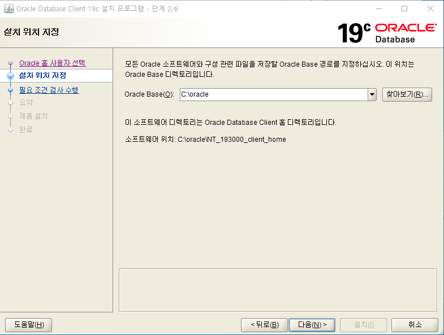Select the 설치 위치 지정 step
444x335 pixels.
[x=42, y=76]
